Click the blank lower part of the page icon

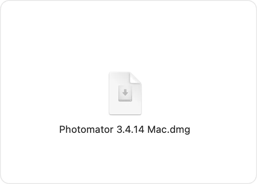(x=125, y=107)
